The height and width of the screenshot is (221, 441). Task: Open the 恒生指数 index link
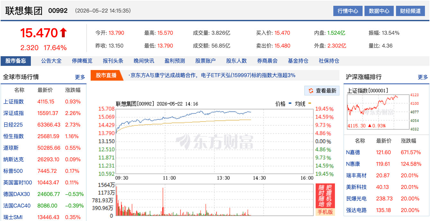point(14,136)
